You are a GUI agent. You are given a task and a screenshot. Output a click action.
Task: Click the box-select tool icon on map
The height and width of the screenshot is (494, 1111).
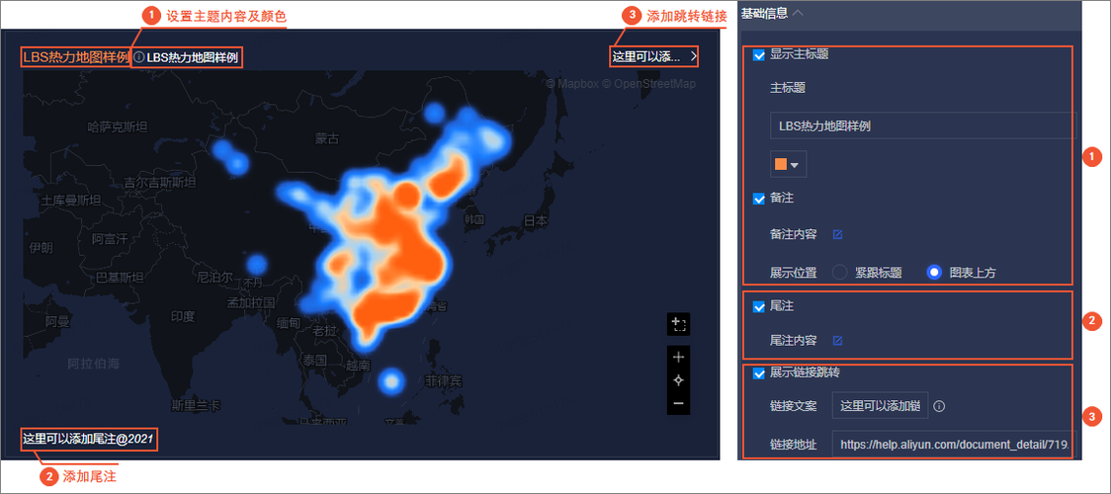tap(678, 325)
